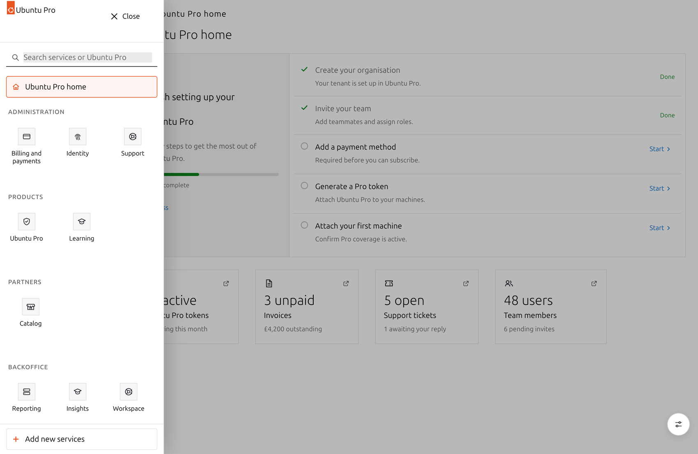698x454 pixels.
Task: Select the Attach your first machine circle
Action: [x=304, y=225]
